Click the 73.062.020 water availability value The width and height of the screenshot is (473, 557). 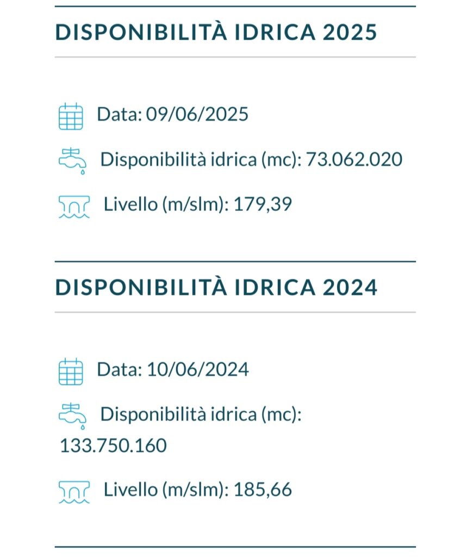[x=354, y=159]
